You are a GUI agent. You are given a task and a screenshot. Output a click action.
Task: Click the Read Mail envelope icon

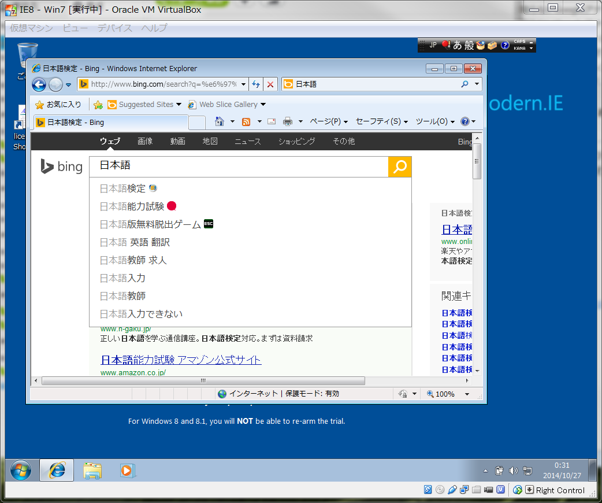[x=272, y=121]
